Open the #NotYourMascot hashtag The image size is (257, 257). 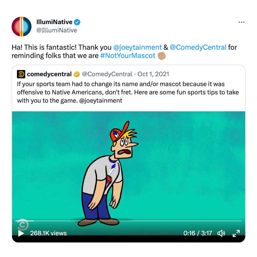(x=128, y=56)
